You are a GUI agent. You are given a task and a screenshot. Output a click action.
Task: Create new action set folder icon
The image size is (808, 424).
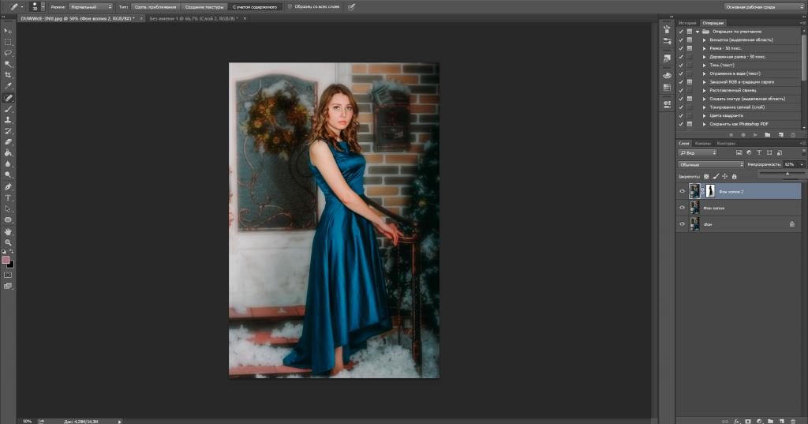tap(767, 135)
